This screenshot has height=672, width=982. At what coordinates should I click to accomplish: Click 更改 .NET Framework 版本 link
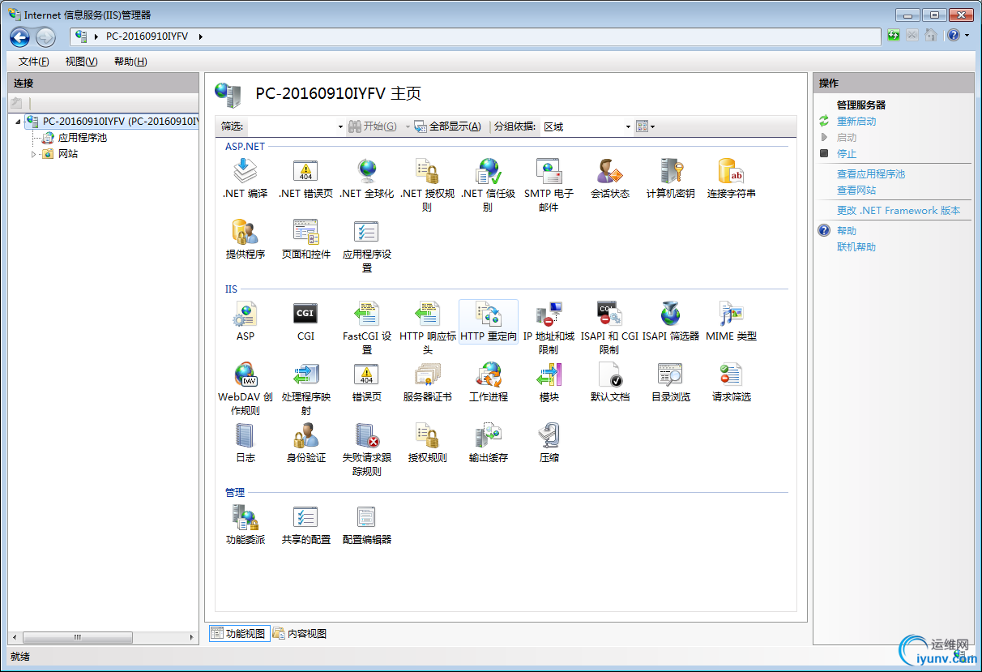tap(898, 210)
